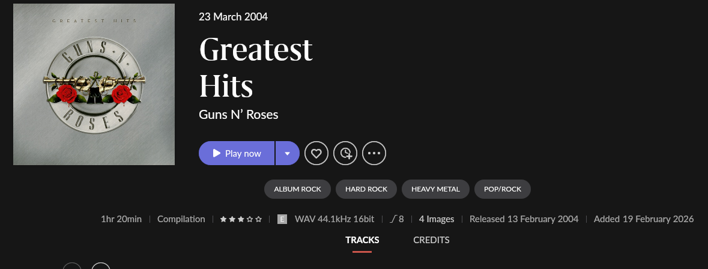This screenshot has height=269, width=708.
Task: Click the Compilation album type label
Action: (181, 219)
